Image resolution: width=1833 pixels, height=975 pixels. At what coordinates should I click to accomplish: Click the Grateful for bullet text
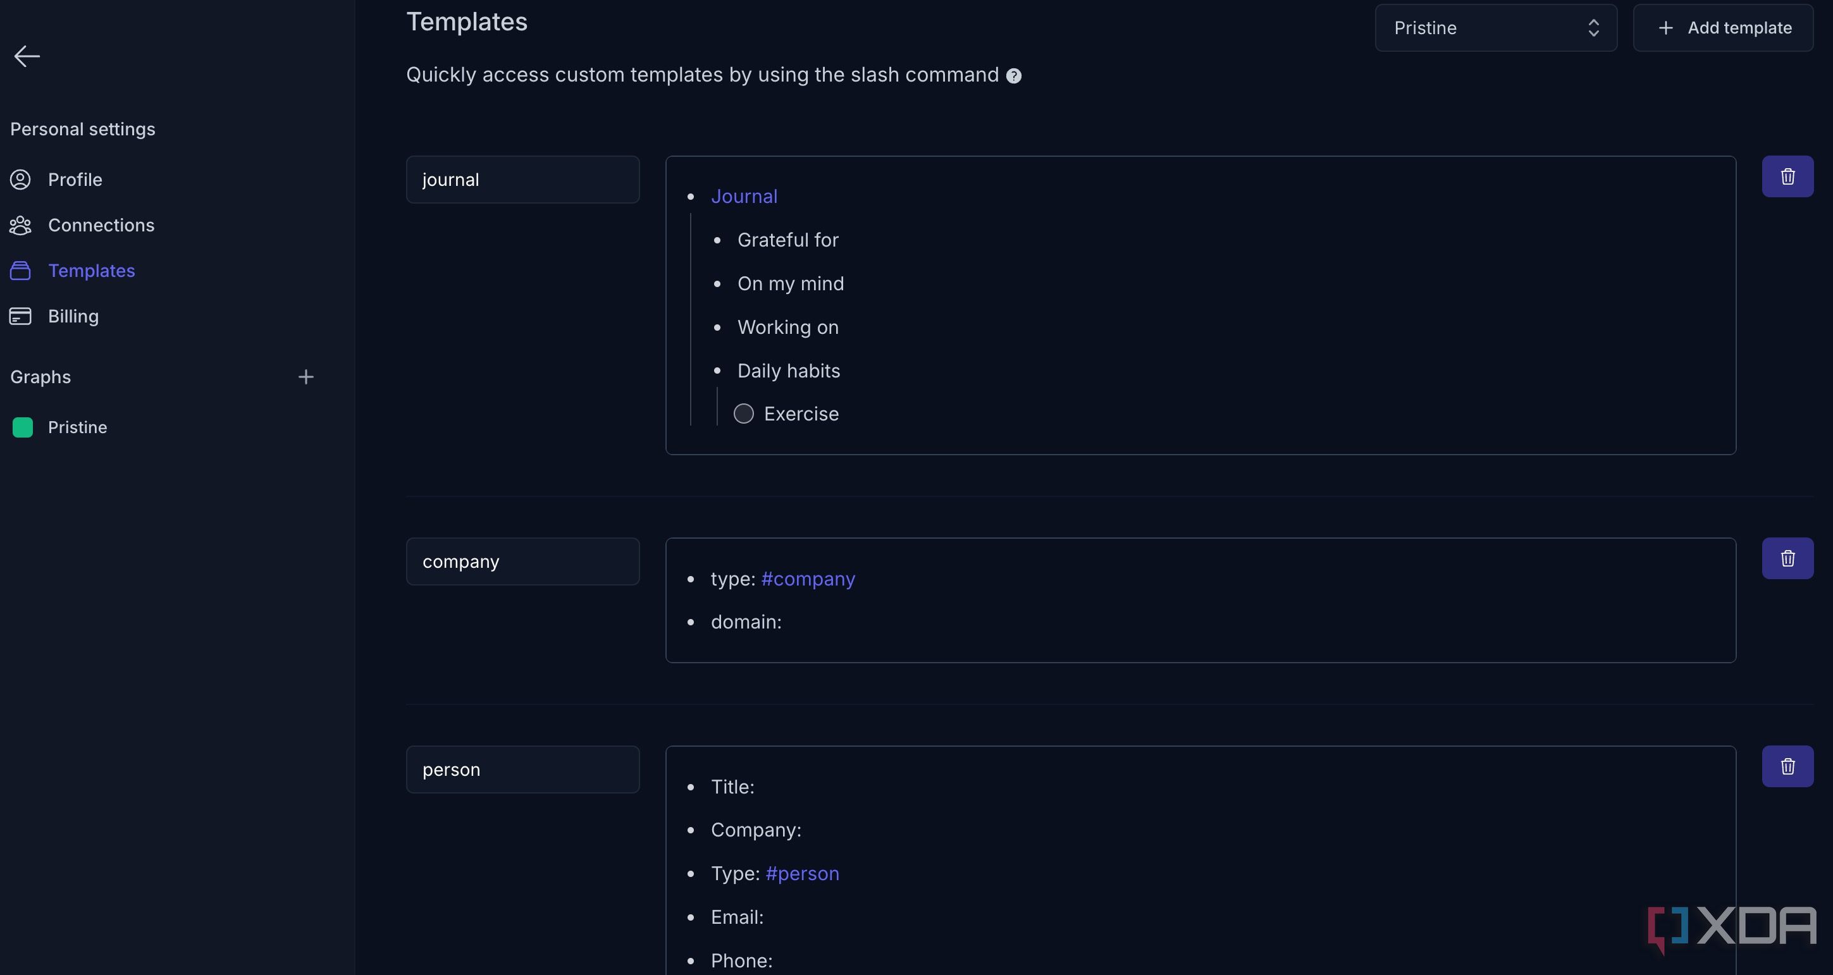(787, 240)
